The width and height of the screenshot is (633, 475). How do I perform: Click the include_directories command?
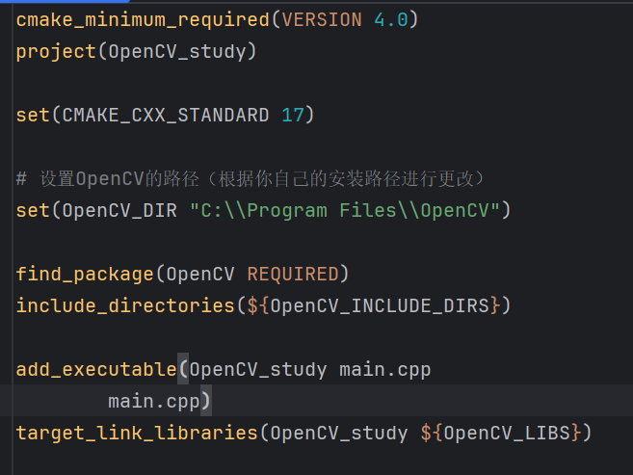125,305
